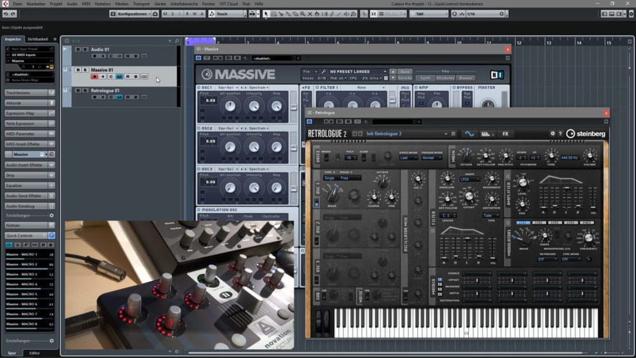This screenshot has height=358, width=636.
Task: Adjust Massive - MACRO 8 quick control
Action: point(30,325)
